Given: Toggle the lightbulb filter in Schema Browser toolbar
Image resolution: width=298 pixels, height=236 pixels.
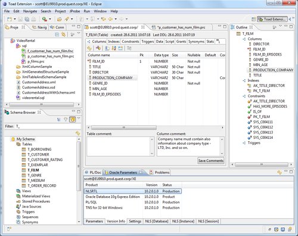Looking at the screenshot, I should click(66, 119).
